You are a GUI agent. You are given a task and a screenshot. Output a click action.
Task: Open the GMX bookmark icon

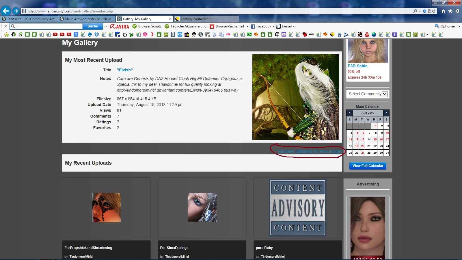point(312,34)
